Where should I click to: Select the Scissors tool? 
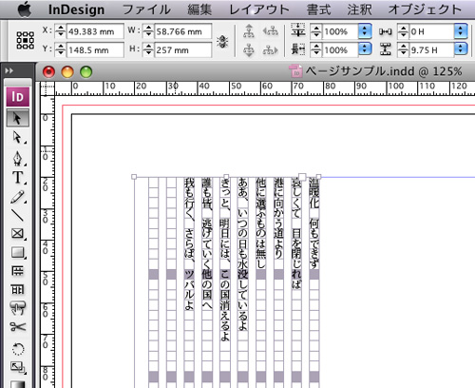click(x=17, y=326)
